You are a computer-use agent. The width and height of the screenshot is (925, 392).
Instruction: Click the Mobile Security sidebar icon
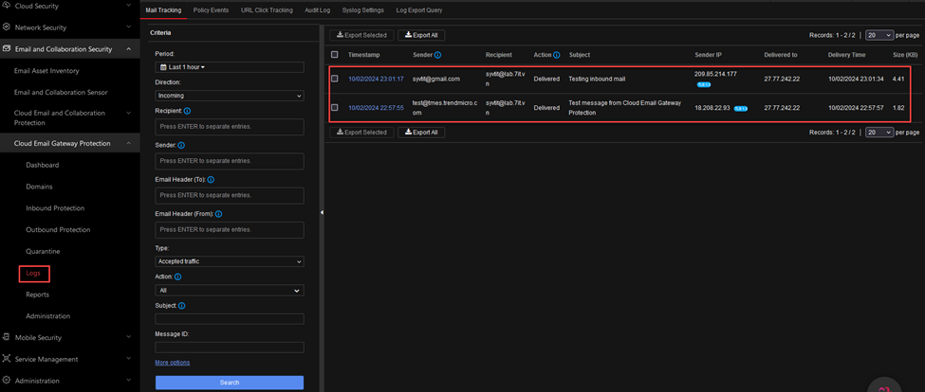pos(7,337)
